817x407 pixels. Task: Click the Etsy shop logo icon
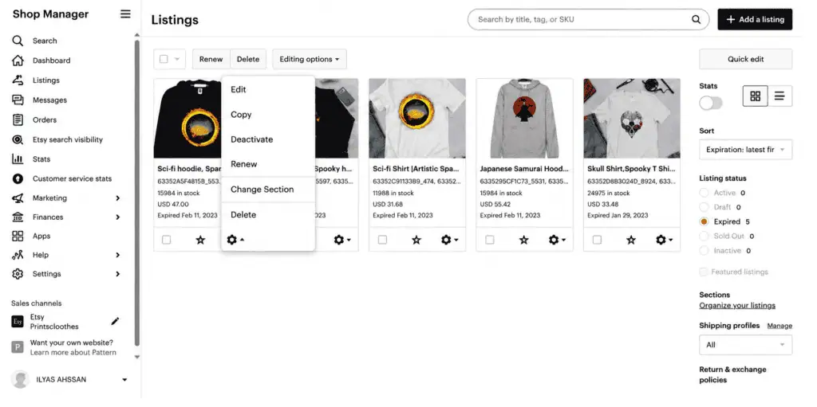18,322
